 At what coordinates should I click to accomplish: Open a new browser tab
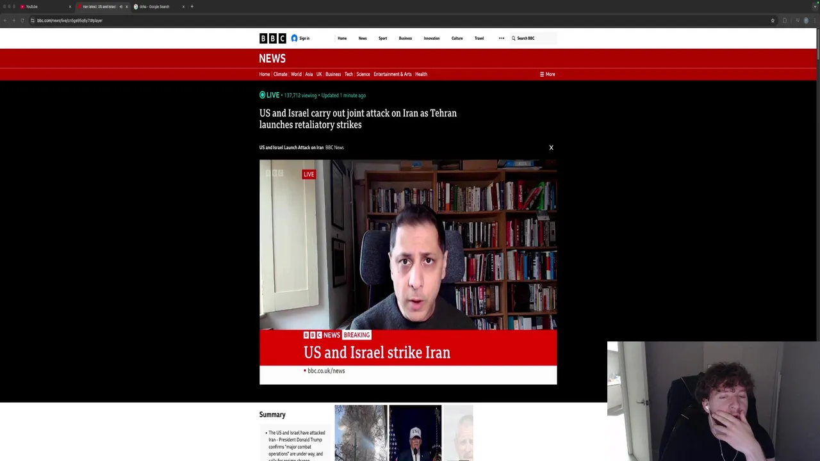pyautogui.click(x=192, y=6)
